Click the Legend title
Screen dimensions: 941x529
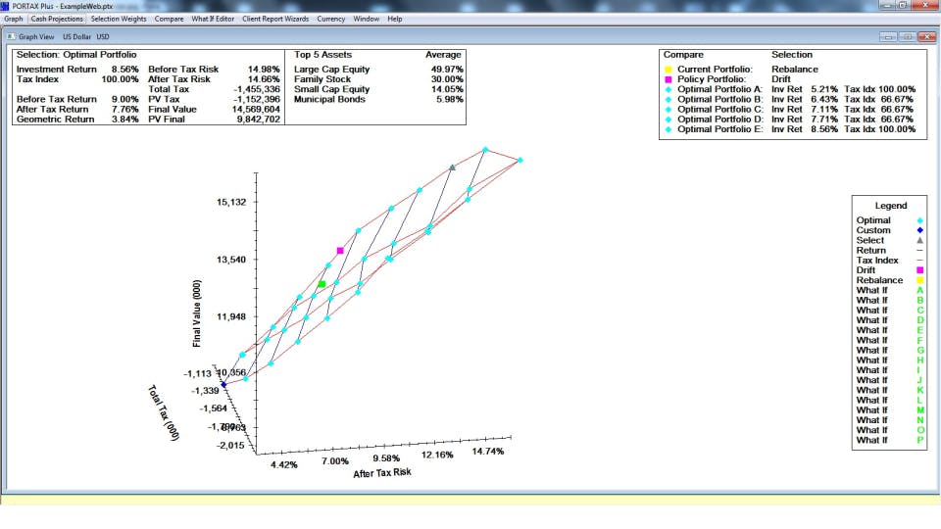coord(891,206)
